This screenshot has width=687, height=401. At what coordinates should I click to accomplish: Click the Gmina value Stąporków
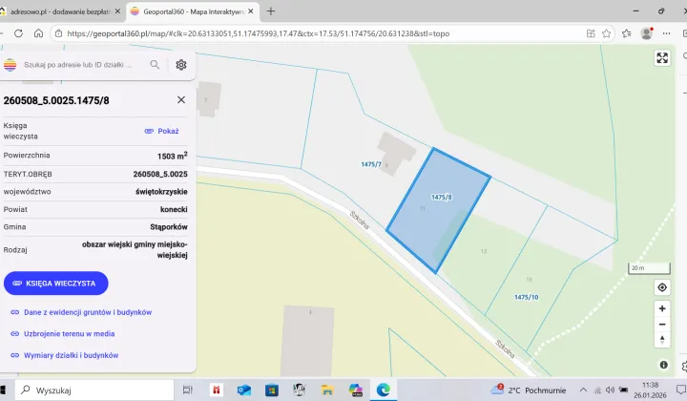[169, 227]
